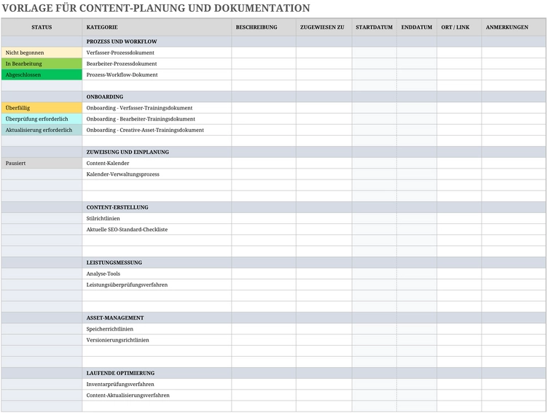Click the ASSET-MANAGEMENT section heading
The width and height of the screenshot is (548, 413).
[x=115, y=318]
